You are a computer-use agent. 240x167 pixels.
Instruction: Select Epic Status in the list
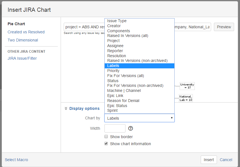(140, 106)
